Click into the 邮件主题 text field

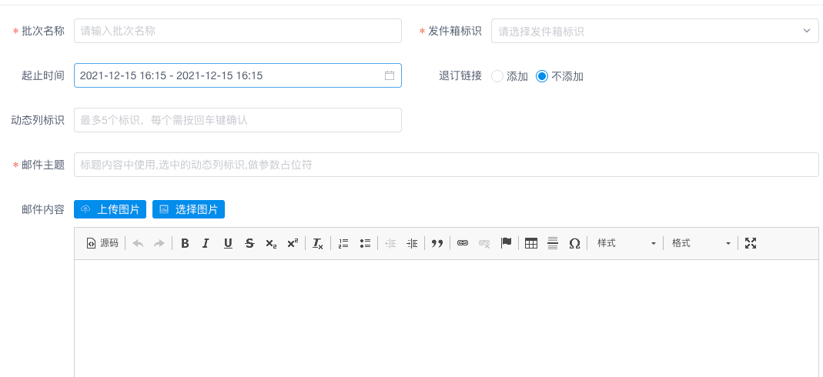point(446,165)
